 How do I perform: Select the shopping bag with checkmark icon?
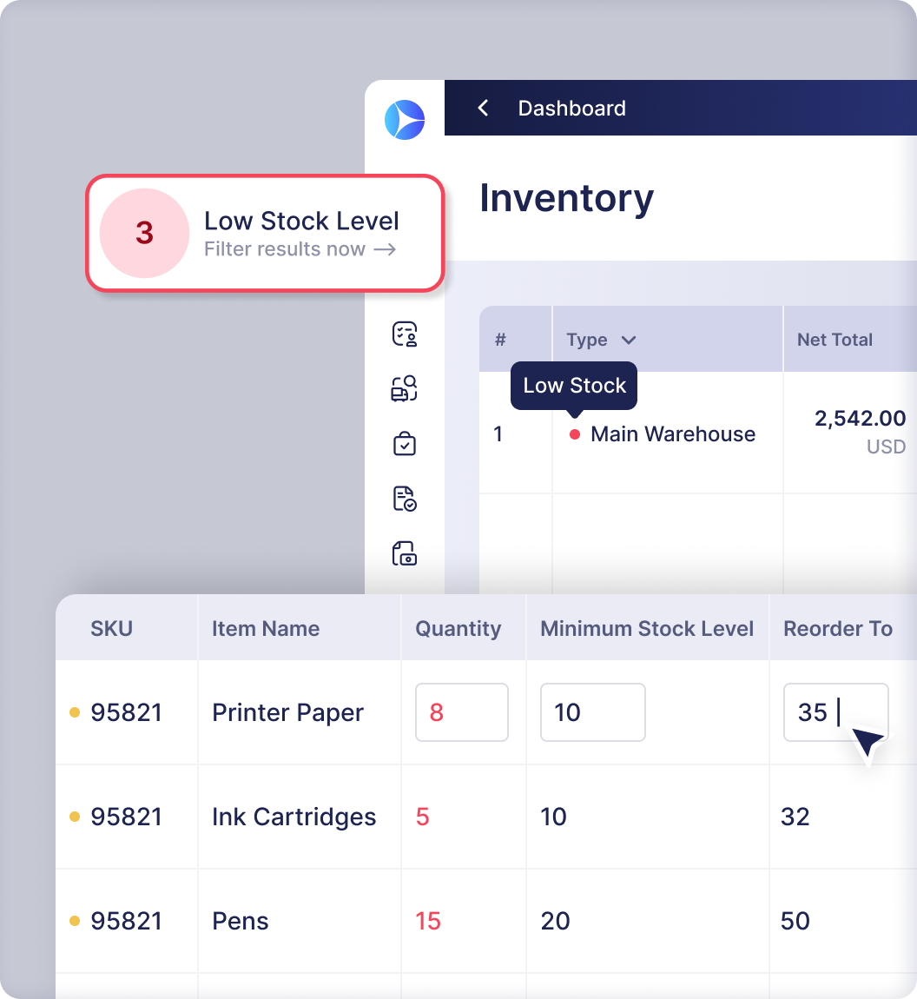click(404, 443)
